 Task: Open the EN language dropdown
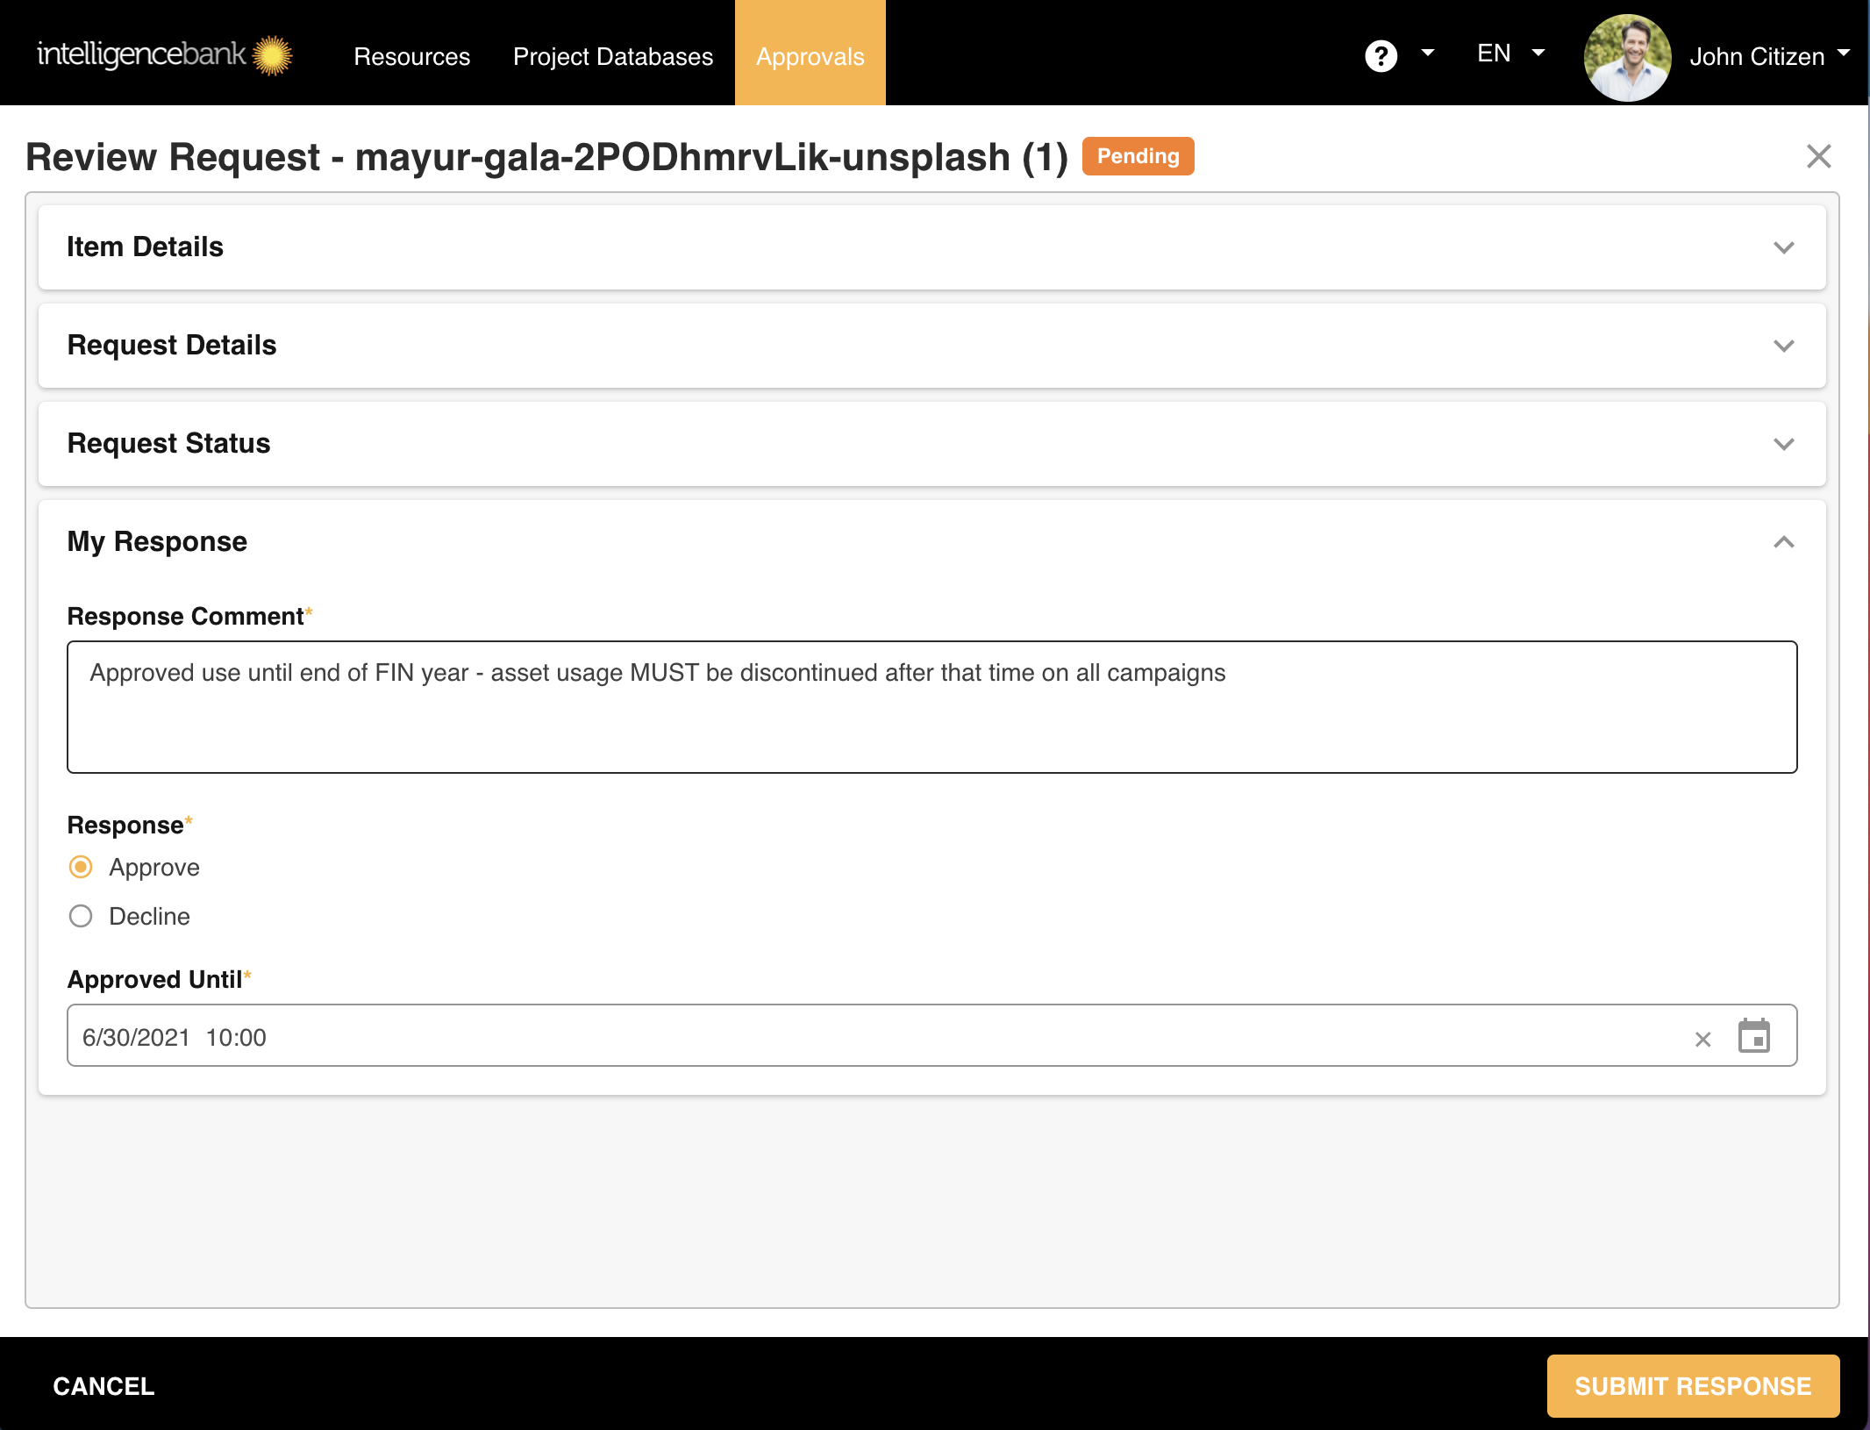pyautogui.click(x=1510, y=54)
